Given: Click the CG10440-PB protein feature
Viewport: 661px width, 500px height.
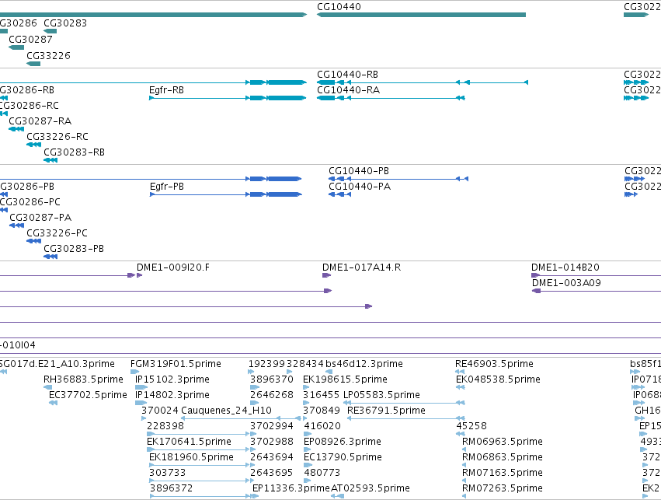Looking at the screenshot, I should (x=398, y=179).
